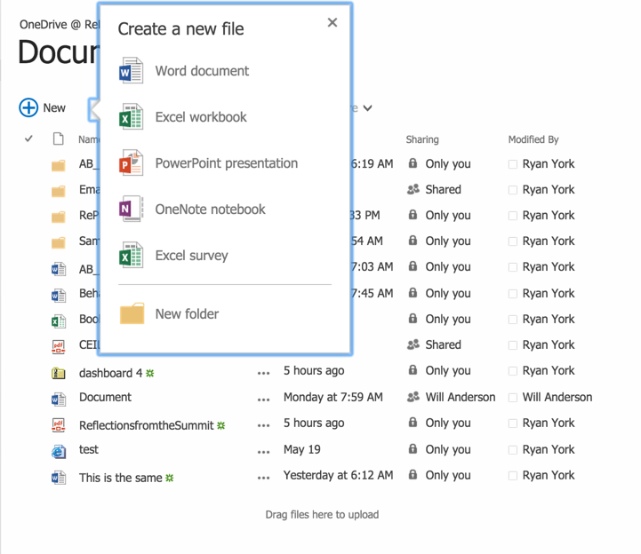
Task: Click the web page icon beside test
Action: pyautogui.click(x=59, y=452)
